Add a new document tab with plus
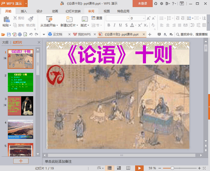The image size is (210, 171). (x=149, y=35)
